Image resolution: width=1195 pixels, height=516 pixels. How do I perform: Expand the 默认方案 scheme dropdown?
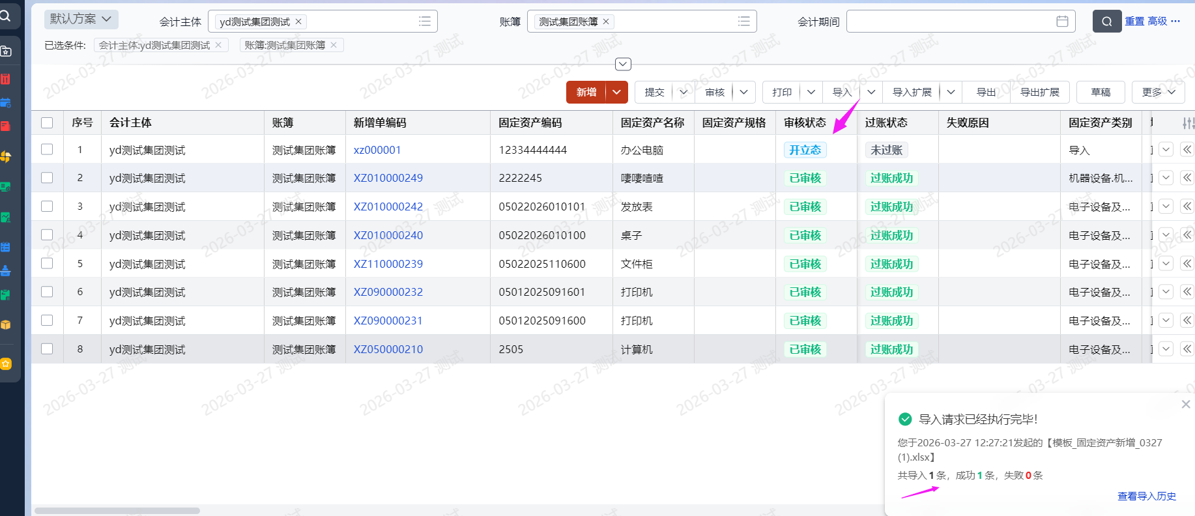[x=81, y=19]
